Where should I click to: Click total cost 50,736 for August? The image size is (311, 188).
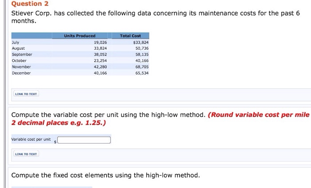tap(142, 48)
